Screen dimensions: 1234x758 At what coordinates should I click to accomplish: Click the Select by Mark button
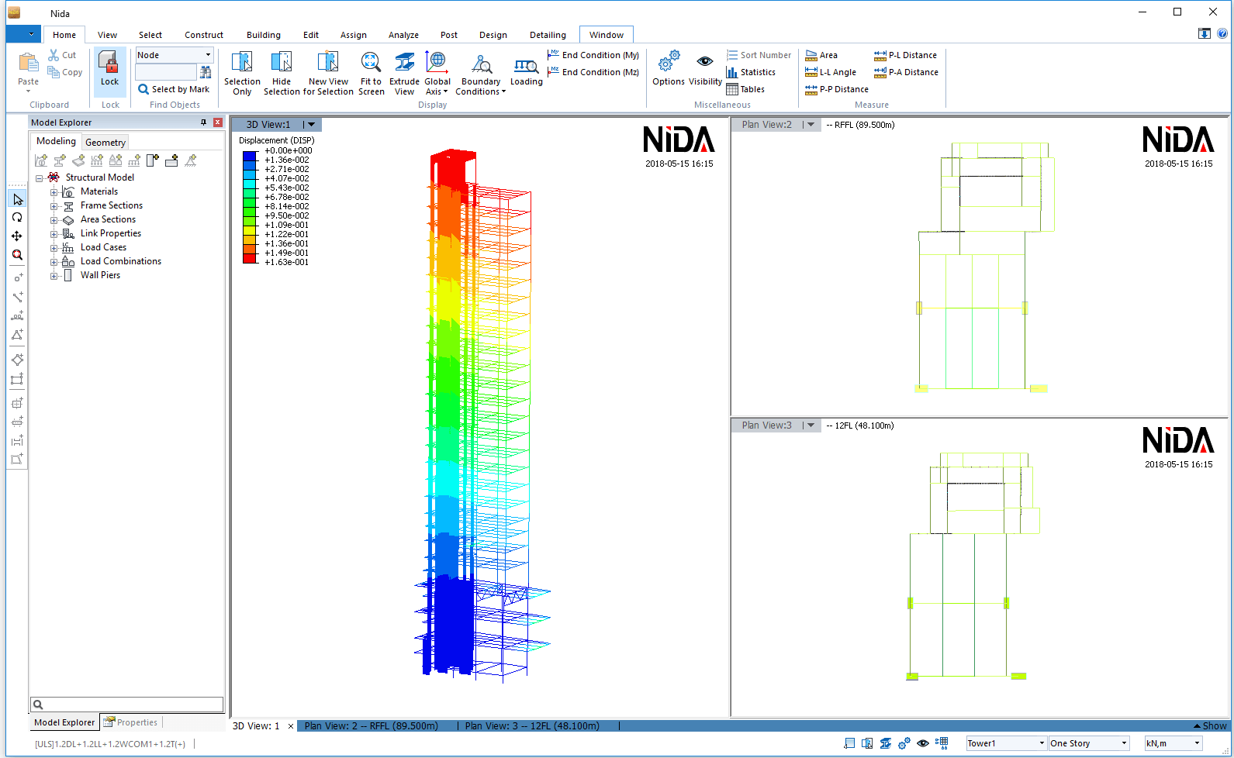click(x=174, y=89)
